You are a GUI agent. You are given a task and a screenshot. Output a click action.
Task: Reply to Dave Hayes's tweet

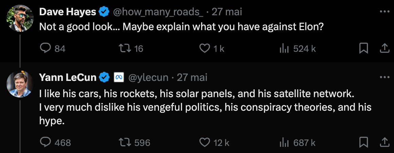[45, 49]
